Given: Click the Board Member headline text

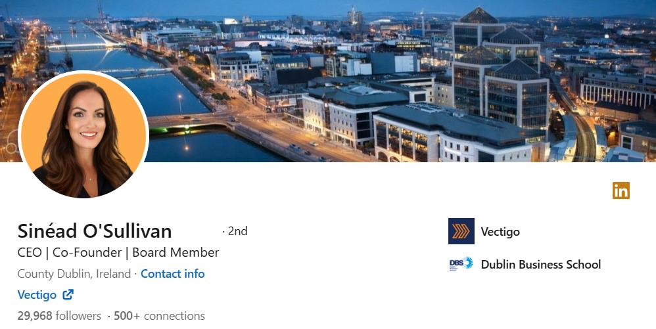Looking at the screenshot, I should (x=176, y=253).
